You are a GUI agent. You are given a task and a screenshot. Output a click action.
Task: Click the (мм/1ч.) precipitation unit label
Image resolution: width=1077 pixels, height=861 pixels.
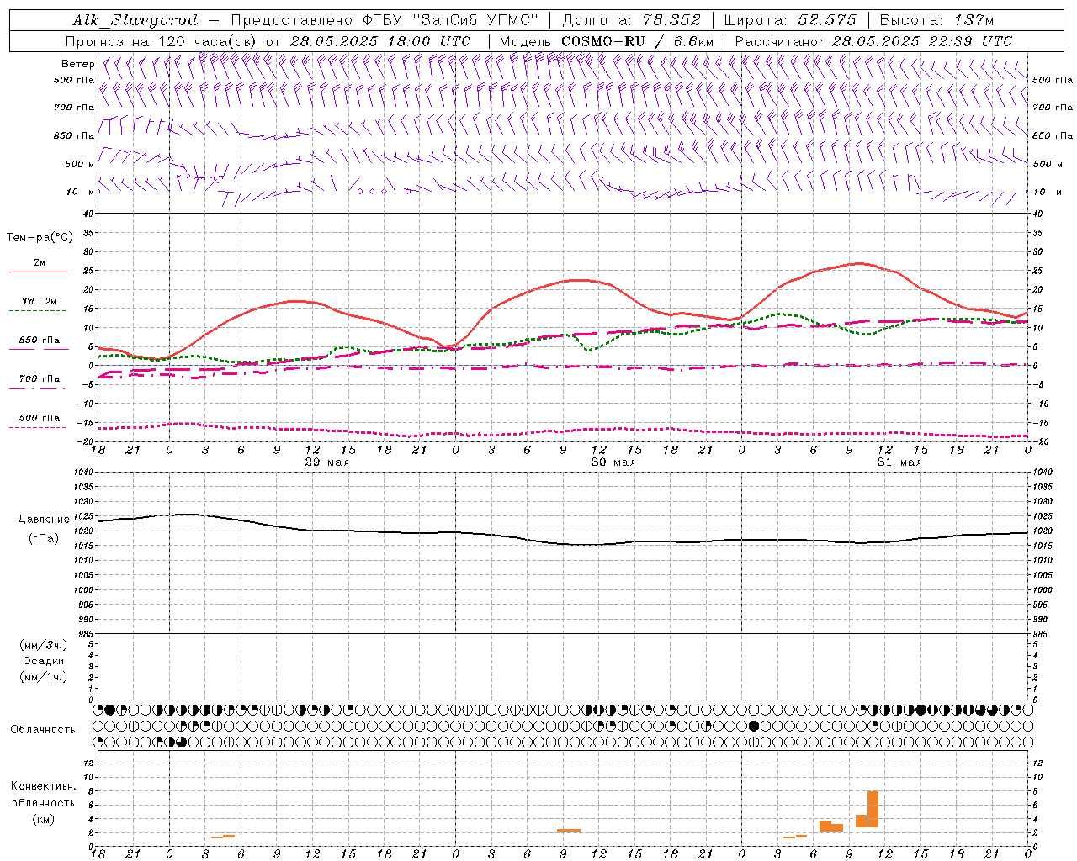[44, 677]
